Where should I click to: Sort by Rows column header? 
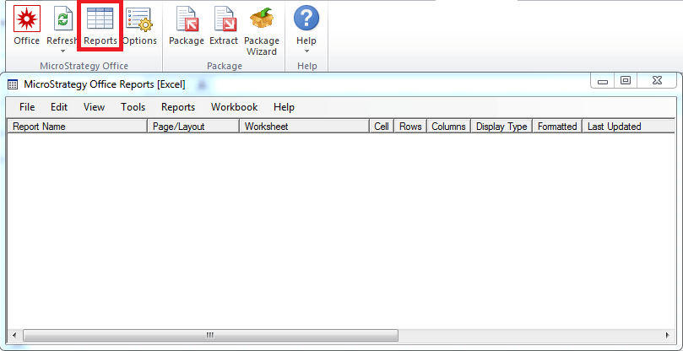point(410,127)
